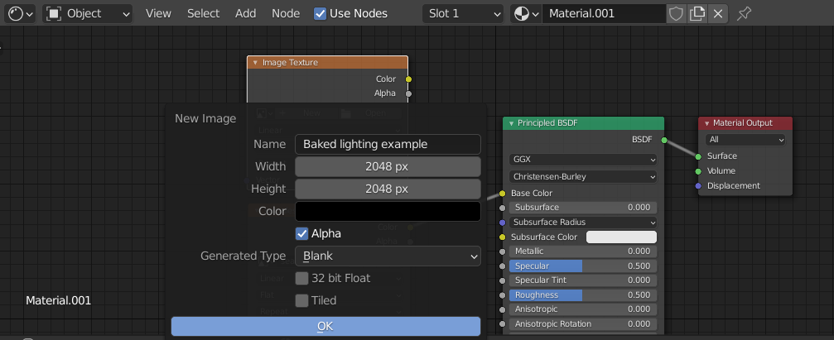Toggle the Use Nodes checkbox
Screen dimensions: 834x340
320,13
